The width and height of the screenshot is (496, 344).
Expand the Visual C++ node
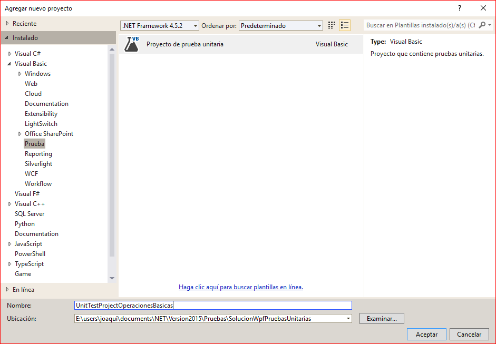coord(9,204)
